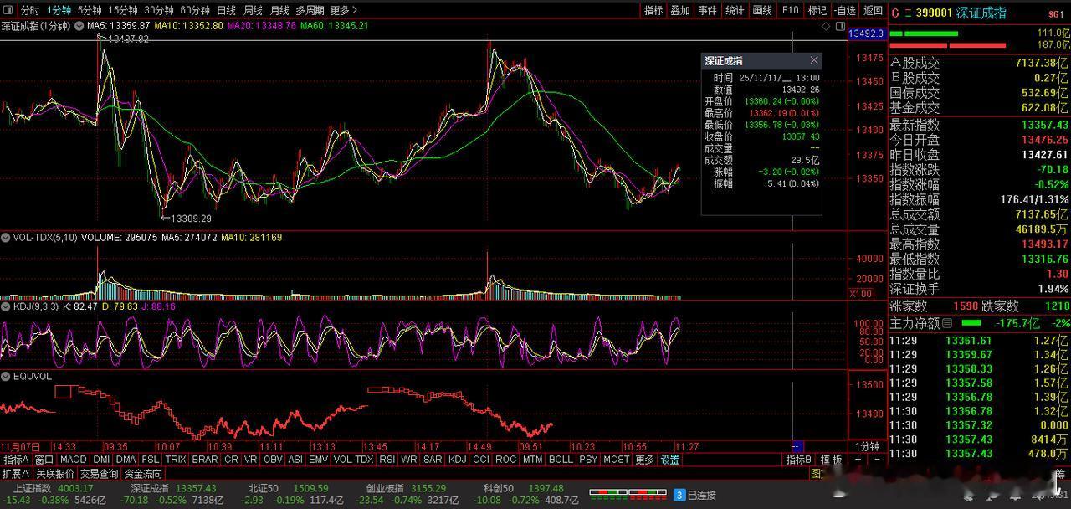Open the F10 company info
Viewport: 1071px width, 509px height.
click(x=790, y=10)
